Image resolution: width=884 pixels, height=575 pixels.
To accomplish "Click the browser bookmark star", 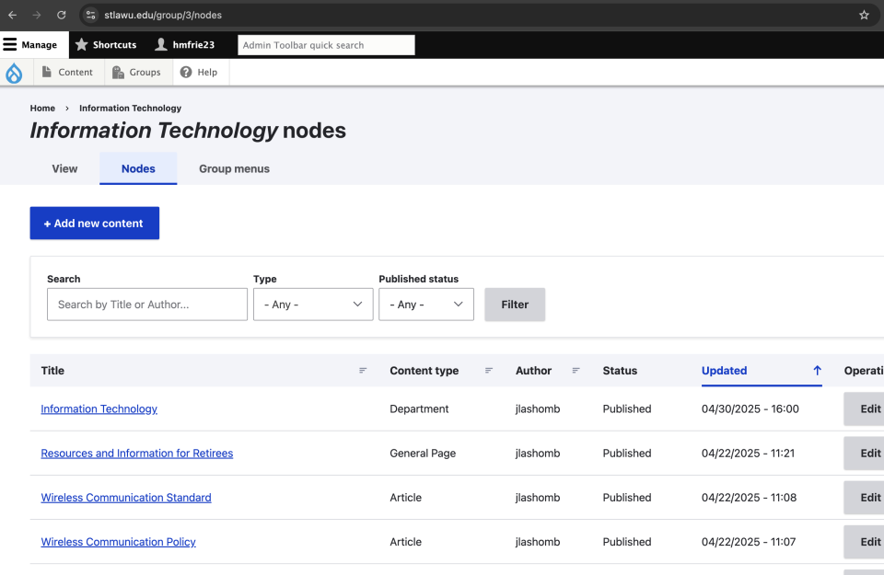I will pyautogui.click(x=864, y=15).
